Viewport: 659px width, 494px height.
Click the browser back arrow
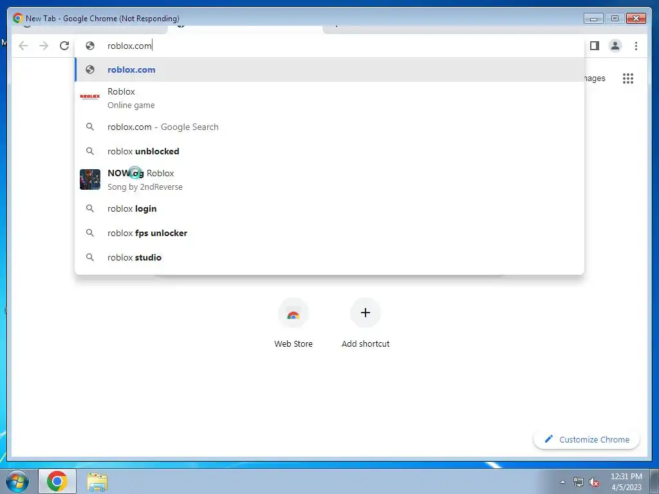coord(23,46)
